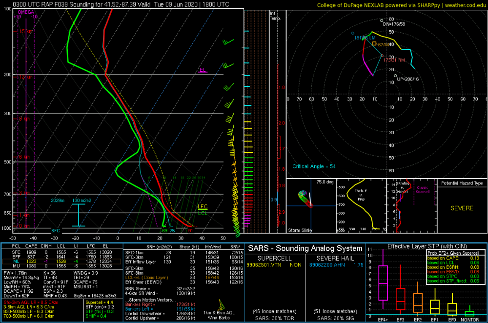Open the 99062501.VTN supercell analog

coord(264,265)
